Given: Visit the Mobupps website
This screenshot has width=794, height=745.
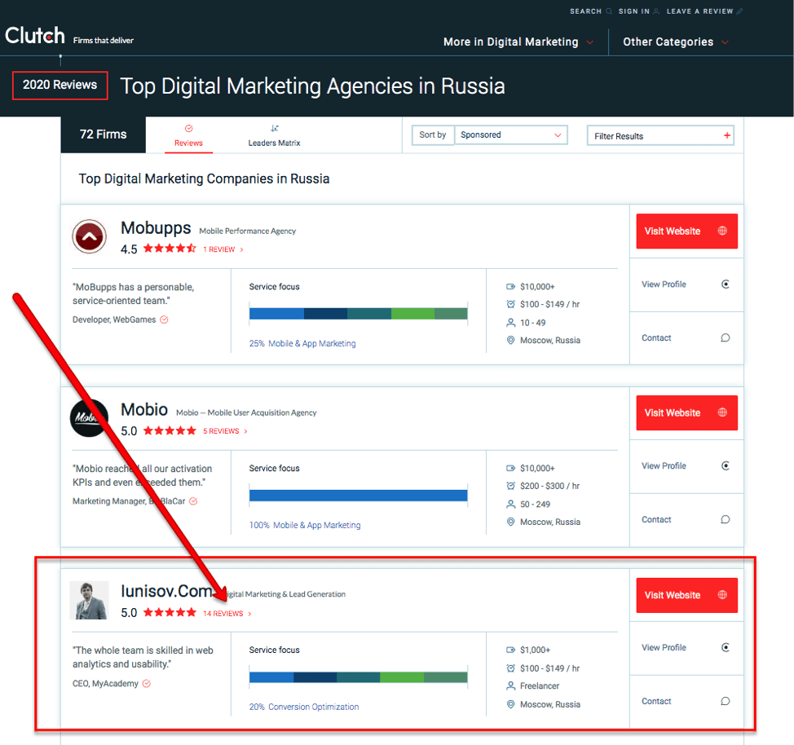Looking at the screenshot, I should coord(686,231).
